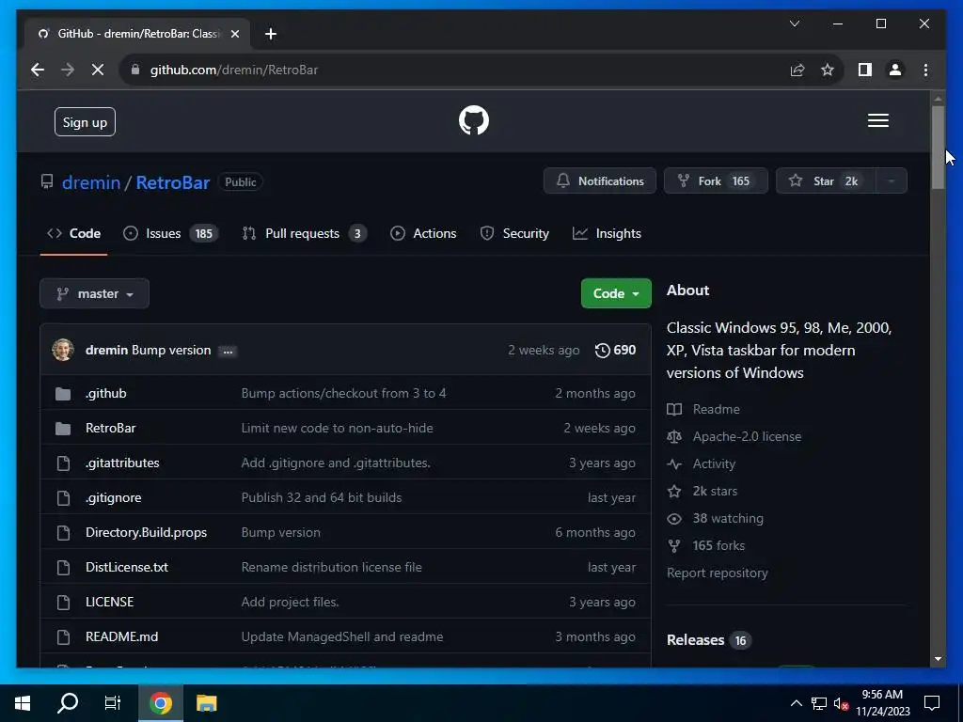Open the Windows Start menu
Viewport: 963px width, 722px height.
pyautogui.click(x=23, y=703)
